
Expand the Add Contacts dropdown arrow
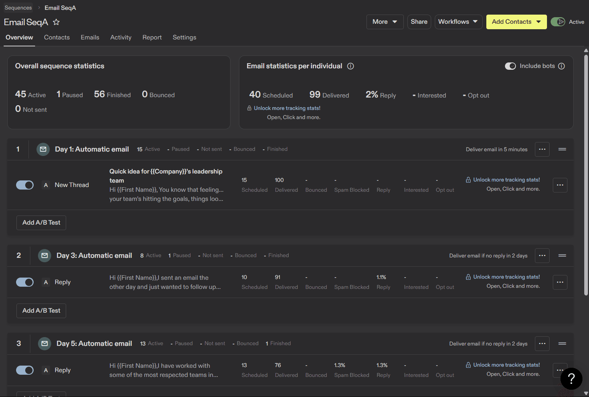pyautogui.click(x=539, y=22)
